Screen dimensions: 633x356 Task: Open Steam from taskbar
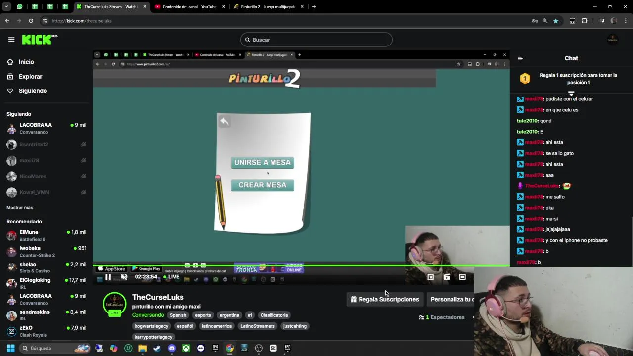tap(157, 348)
